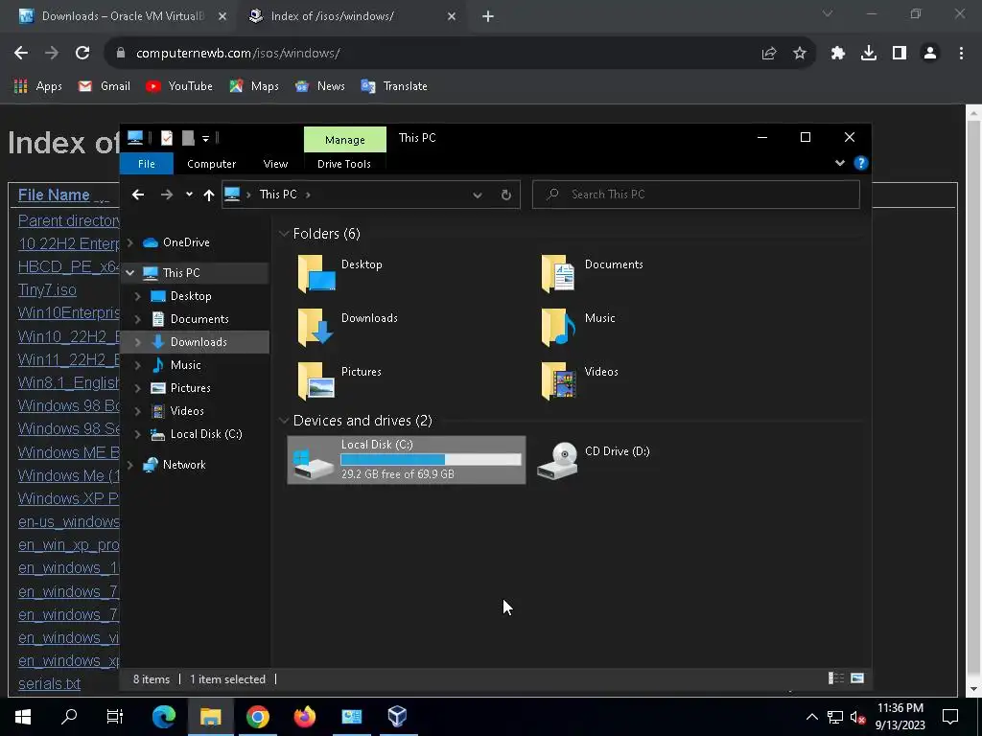The width and height of the screenshot is (982, 736).
Task: Open YouTube bookmark
Action: click(x=179, y=86)
